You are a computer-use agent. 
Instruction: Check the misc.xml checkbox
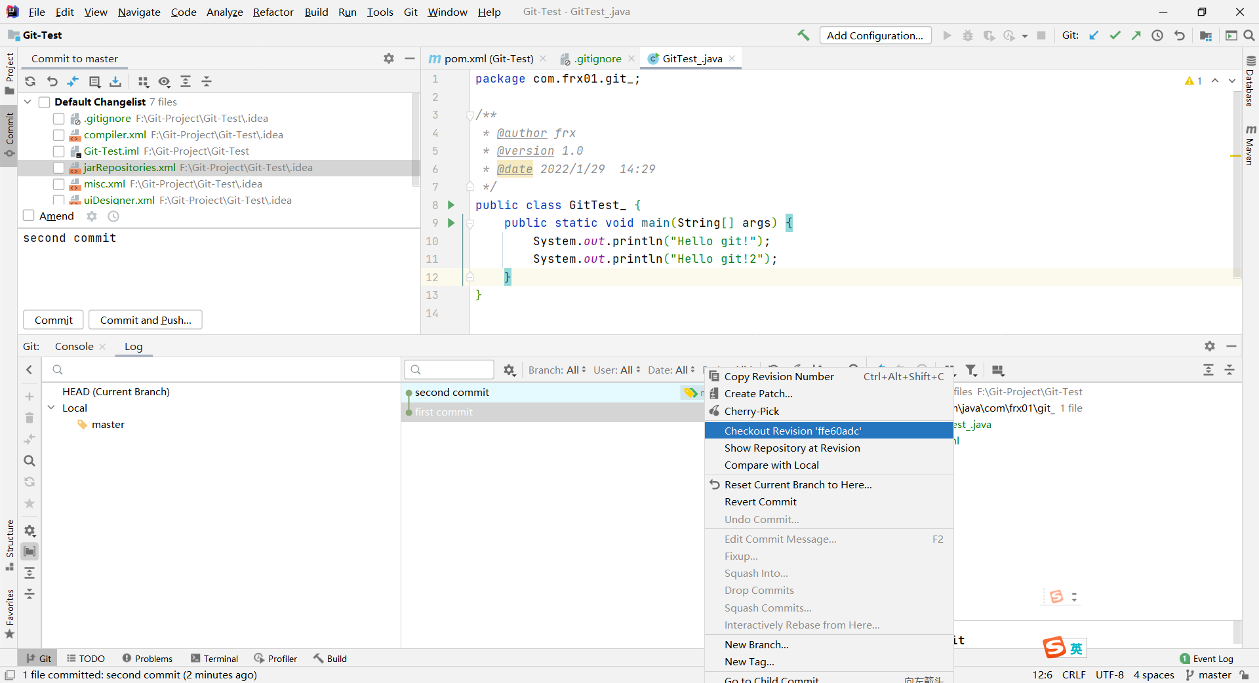pyautogui.click(x=58, y=184)
